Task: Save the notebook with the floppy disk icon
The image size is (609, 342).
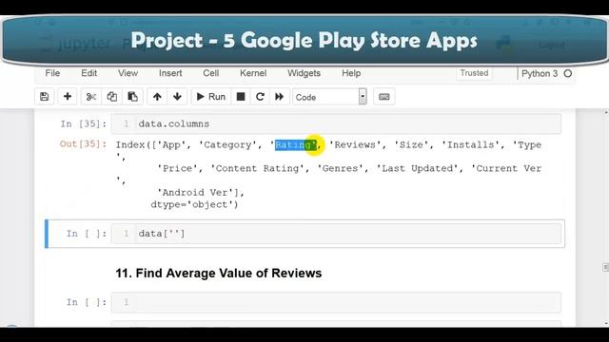Action: pyautogui.click(x=45, y=97)
